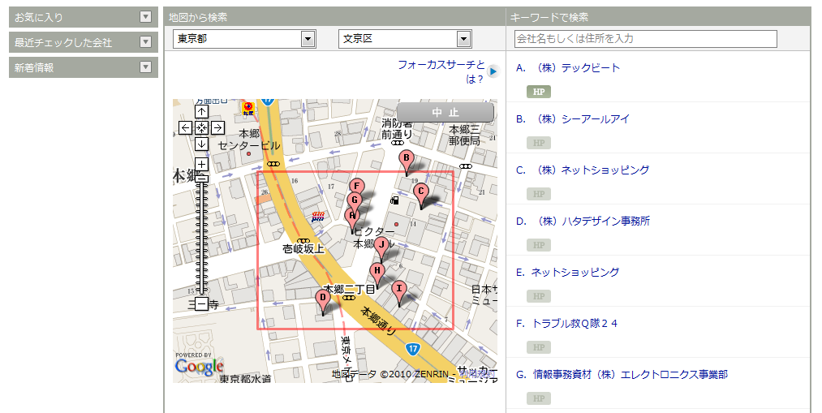
Task: Pan the map left with arrow
Action: [185, 128]
